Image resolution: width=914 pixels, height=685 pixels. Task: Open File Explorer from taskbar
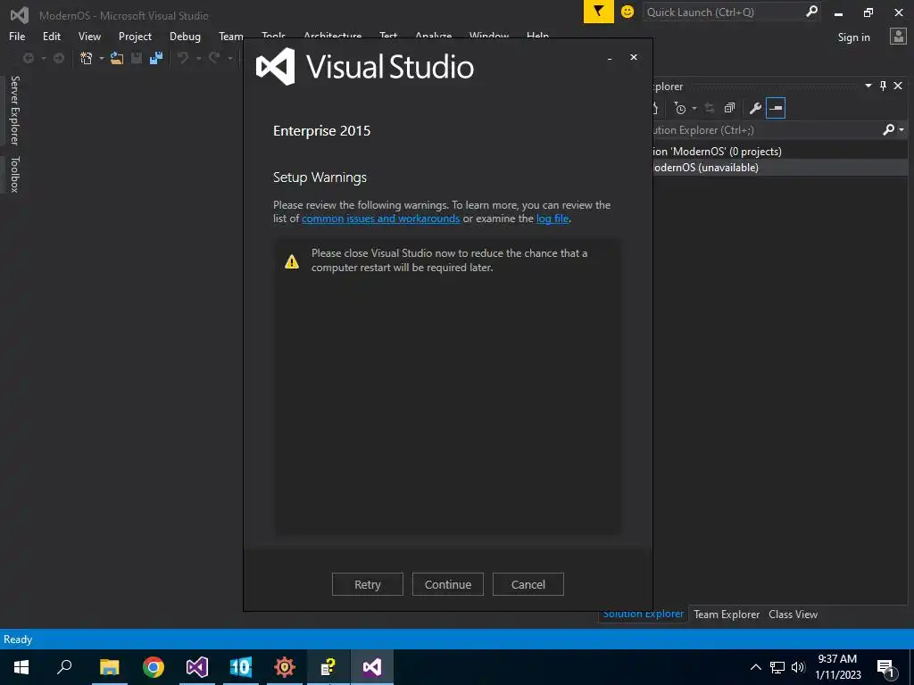tap(109, 667)
